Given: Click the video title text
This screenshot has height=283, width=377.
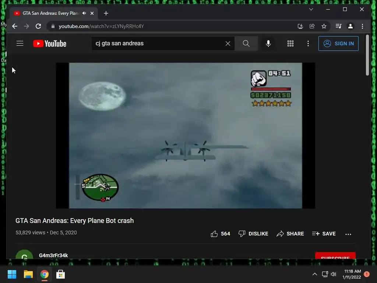Looking at the screenshot, I should coord(74,221).
